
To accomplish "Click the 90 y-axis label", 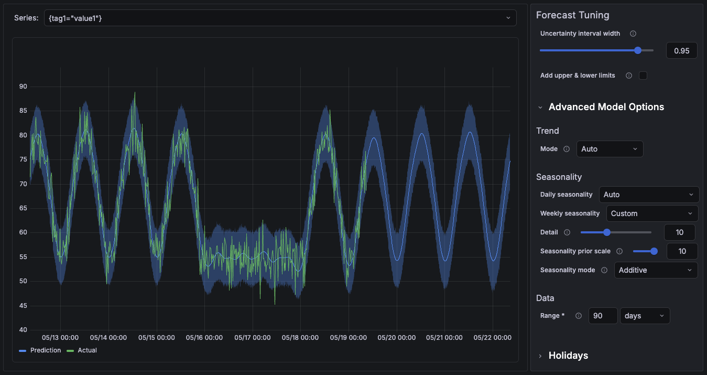I will point(23,87).
